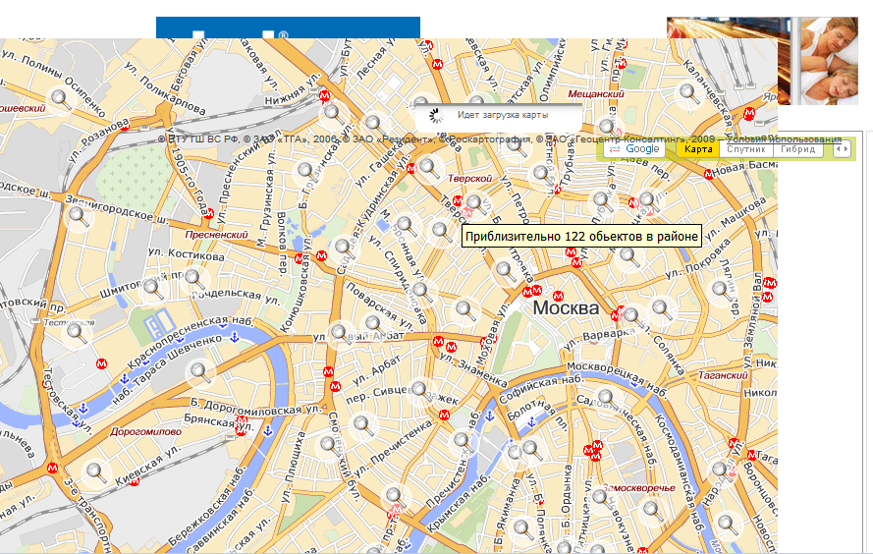This screenshot has height=554, width=873.
Task: Open the magnifier marker below Нижняя ул.
Action: point(333,113)
